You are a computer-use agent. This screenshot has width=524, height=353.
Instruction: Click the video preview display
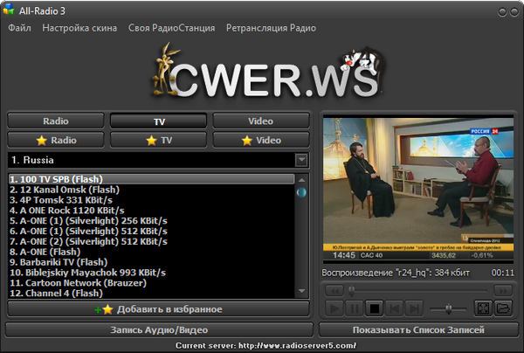click(418, 189)
